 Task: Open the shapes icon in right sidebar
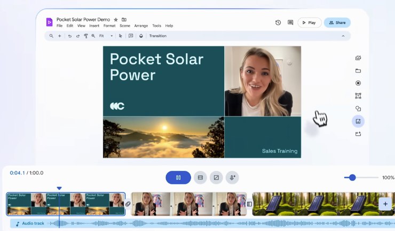point(358,109)
